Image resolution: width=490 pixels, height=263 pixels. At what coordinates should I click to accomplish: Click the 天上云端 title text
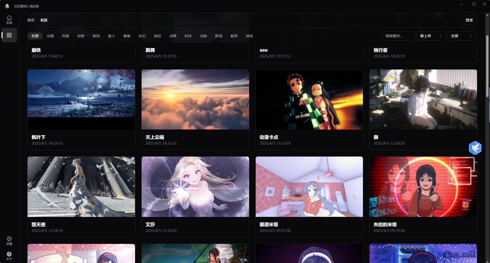coord(155,137)
